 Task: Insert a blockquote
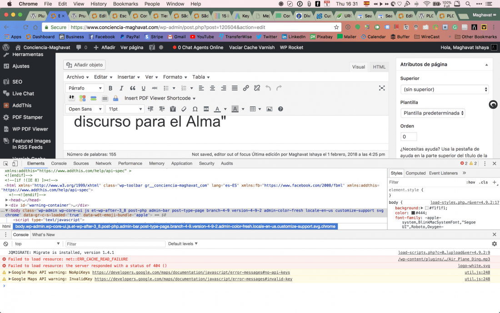coord(133,88)
